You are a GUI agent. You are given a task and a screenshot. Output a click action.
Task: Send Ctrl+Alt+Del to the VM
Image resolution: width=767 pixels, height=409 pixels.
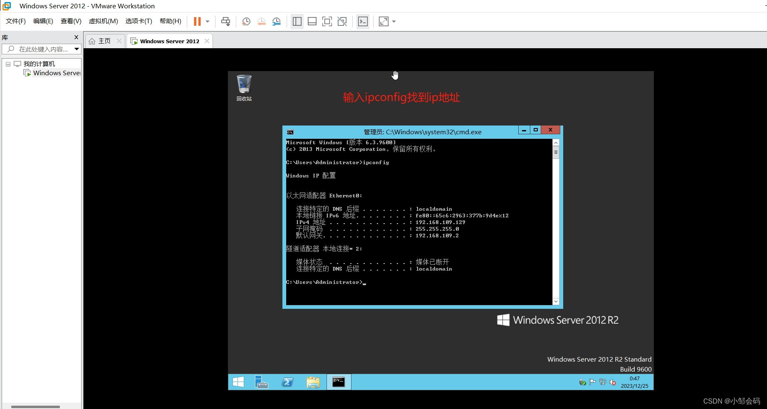(226, 22)
